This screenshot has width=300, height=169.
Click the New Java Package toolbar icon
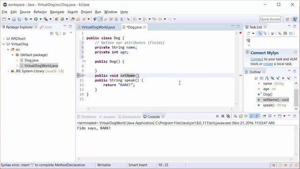56,19
